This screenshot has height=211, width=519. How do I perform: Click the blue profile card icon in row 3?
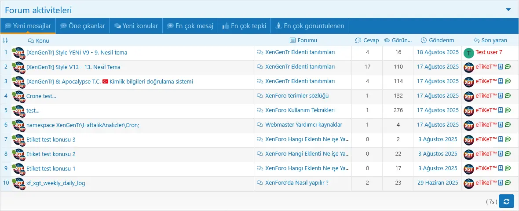pos(501,81)
